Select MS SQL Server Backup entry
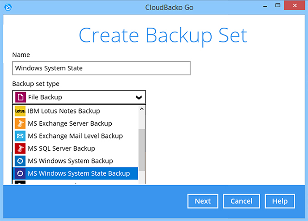The height and width of the screenshot is (221, 308). point(75,148)
